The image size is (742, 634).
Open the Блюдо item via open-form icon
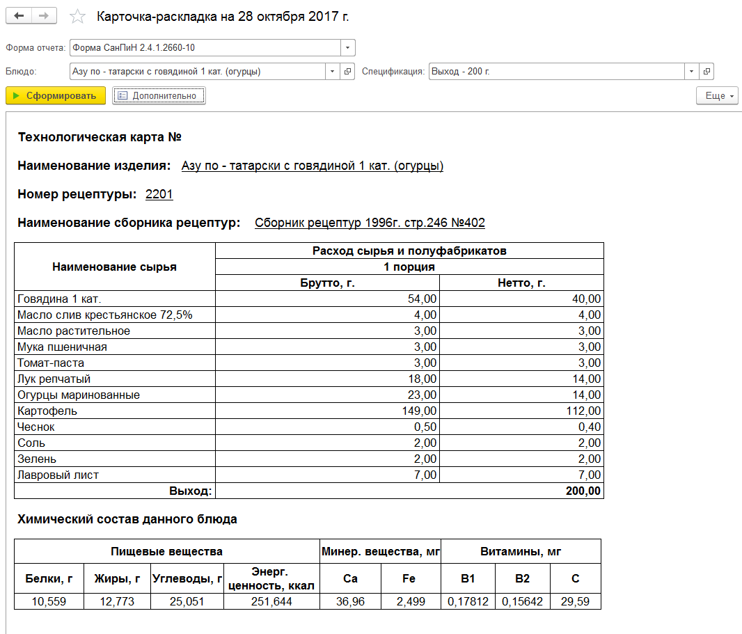coord(348,72)
